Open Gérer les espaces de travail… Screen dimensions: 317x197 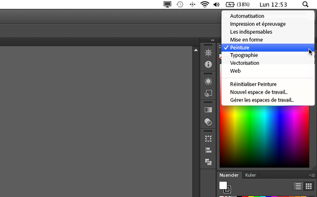(x=268, y=100)
